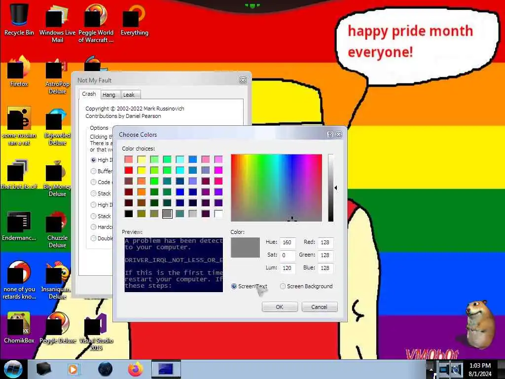Open the 'that but its c#' desktop icon
The height and width of the screenshot is (379, 505).
(19, 174)
